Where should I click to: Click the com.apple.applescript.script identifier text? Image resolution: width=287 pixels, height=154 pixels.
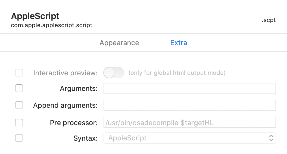tap(52, 25)
